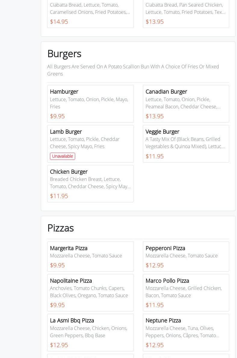The width and height of the screenshot is (237, 358).
Task: Click the Lamb Burger card title
Action: pos(66,132)
